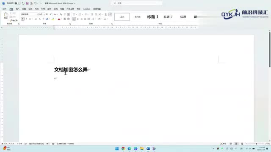Click the Decrease Indent icon
The width and height of the screenshot is (271, 152).
[x=92, y=14]
